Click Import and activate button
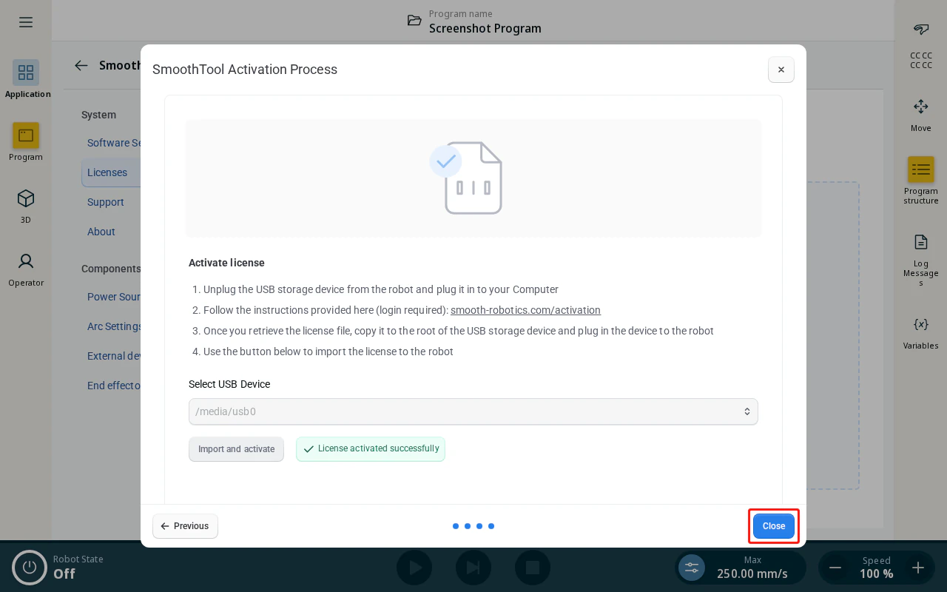The width and height of the screenshot is (947, 592). tap(236, 449)
